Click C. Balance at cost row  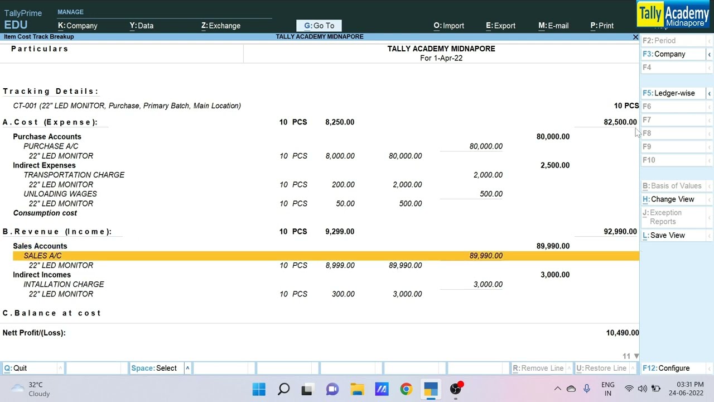click(x=52, y=313)
